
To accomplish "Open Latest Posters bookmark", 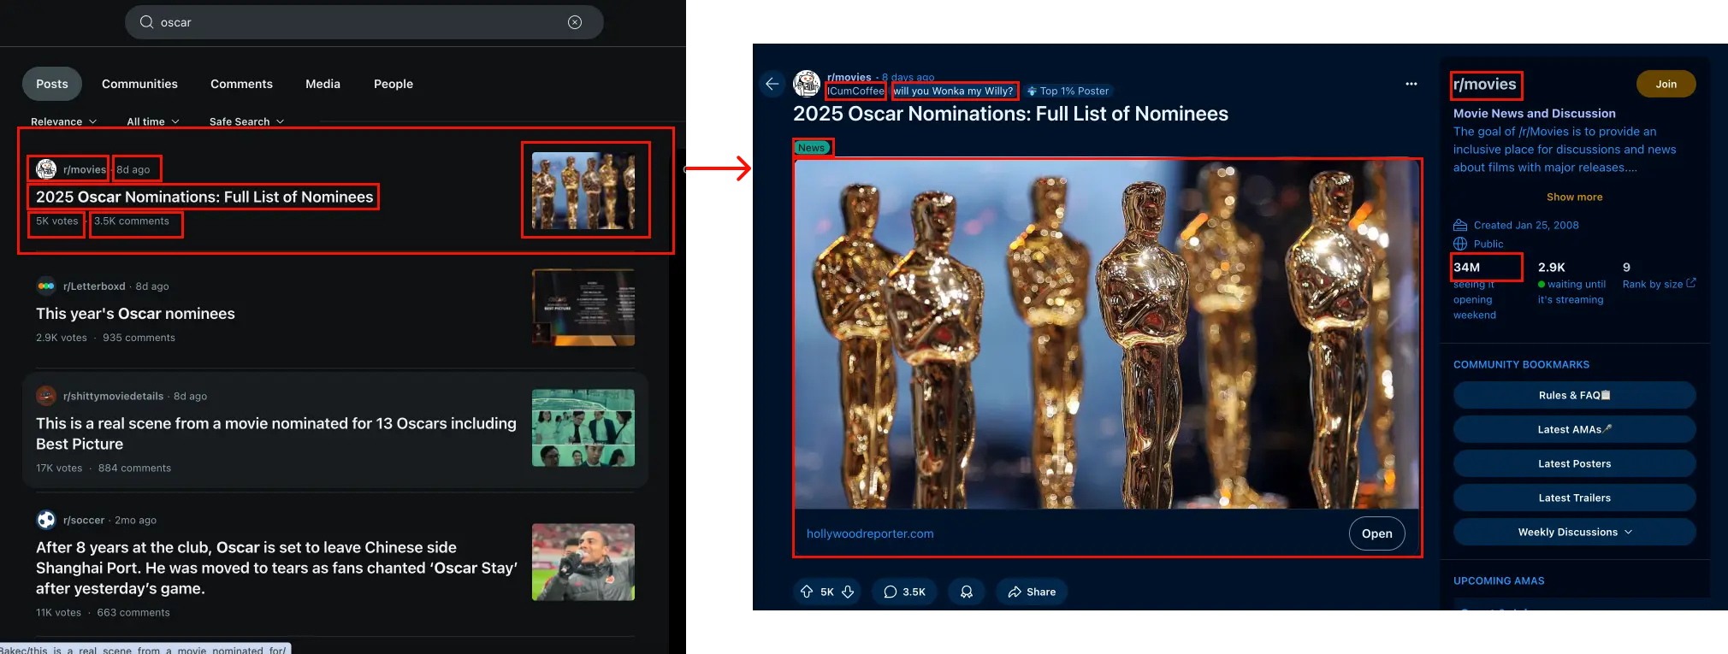I will click(1574, 463).
